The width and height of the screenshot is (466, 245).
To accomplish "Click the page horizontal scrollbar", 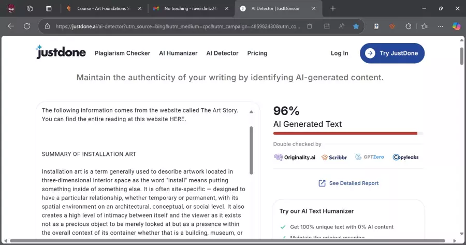I will (x=227, y=241).
